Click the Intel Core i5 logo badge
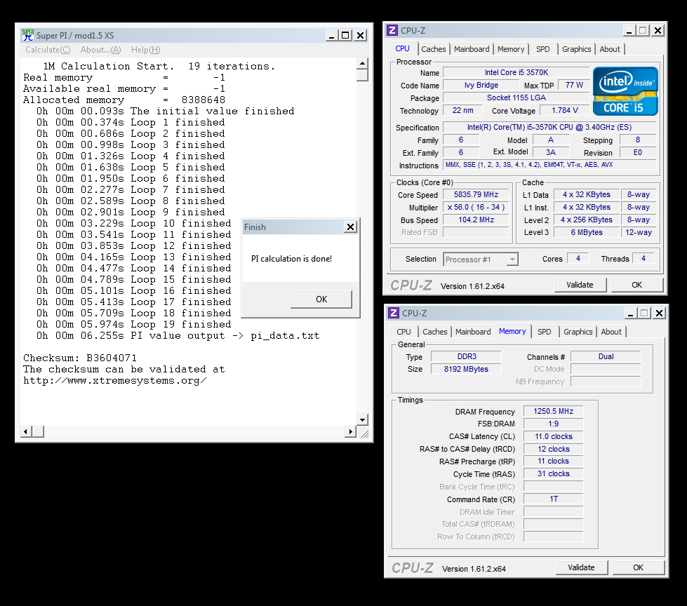This screenshot has width=687, height=606. click(625, 91)
